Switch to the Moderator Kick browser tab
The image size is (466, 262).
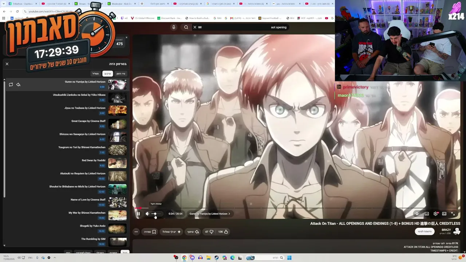pyautogui.click(x=122, y=4)
